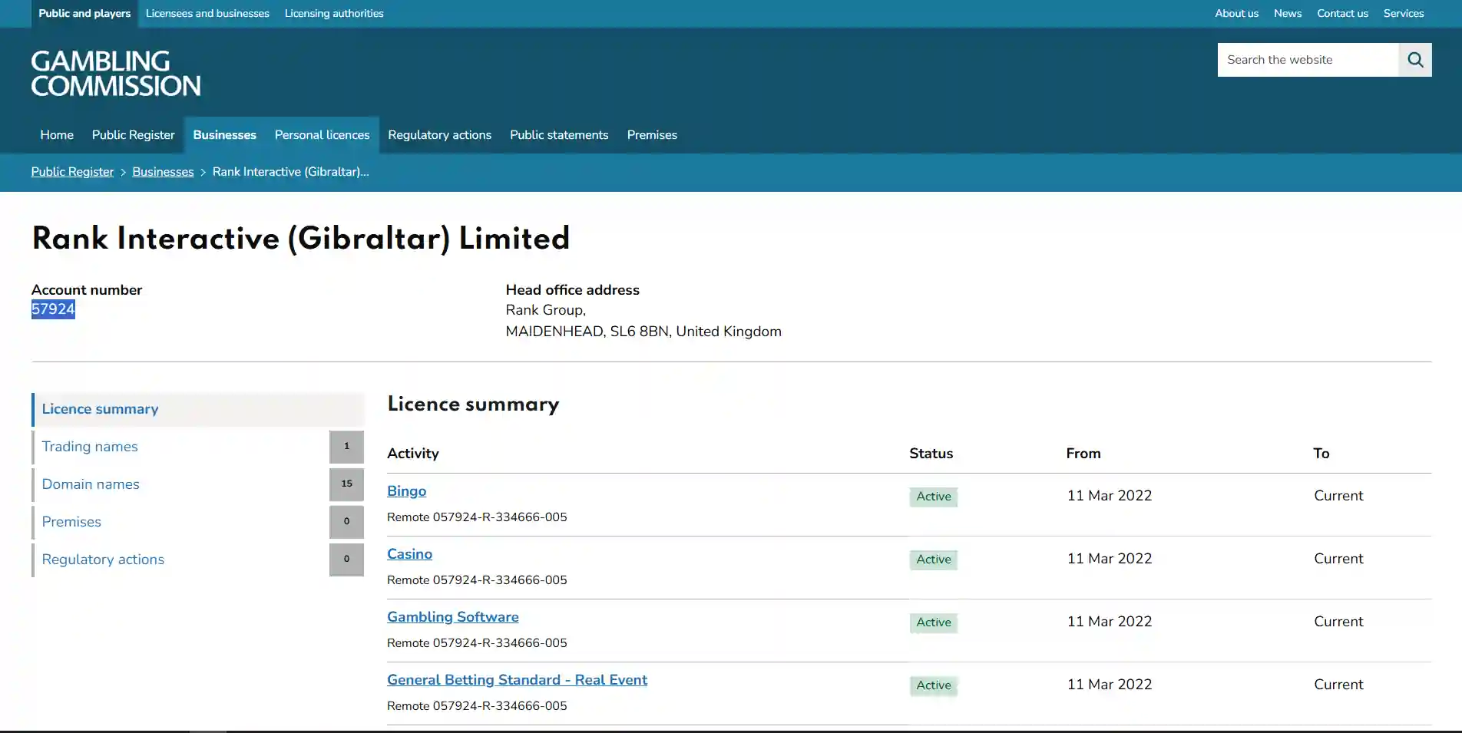Screen dimensions: 1462x733
Task: Open Contact us link
Action: click(x=1342, y=14)
